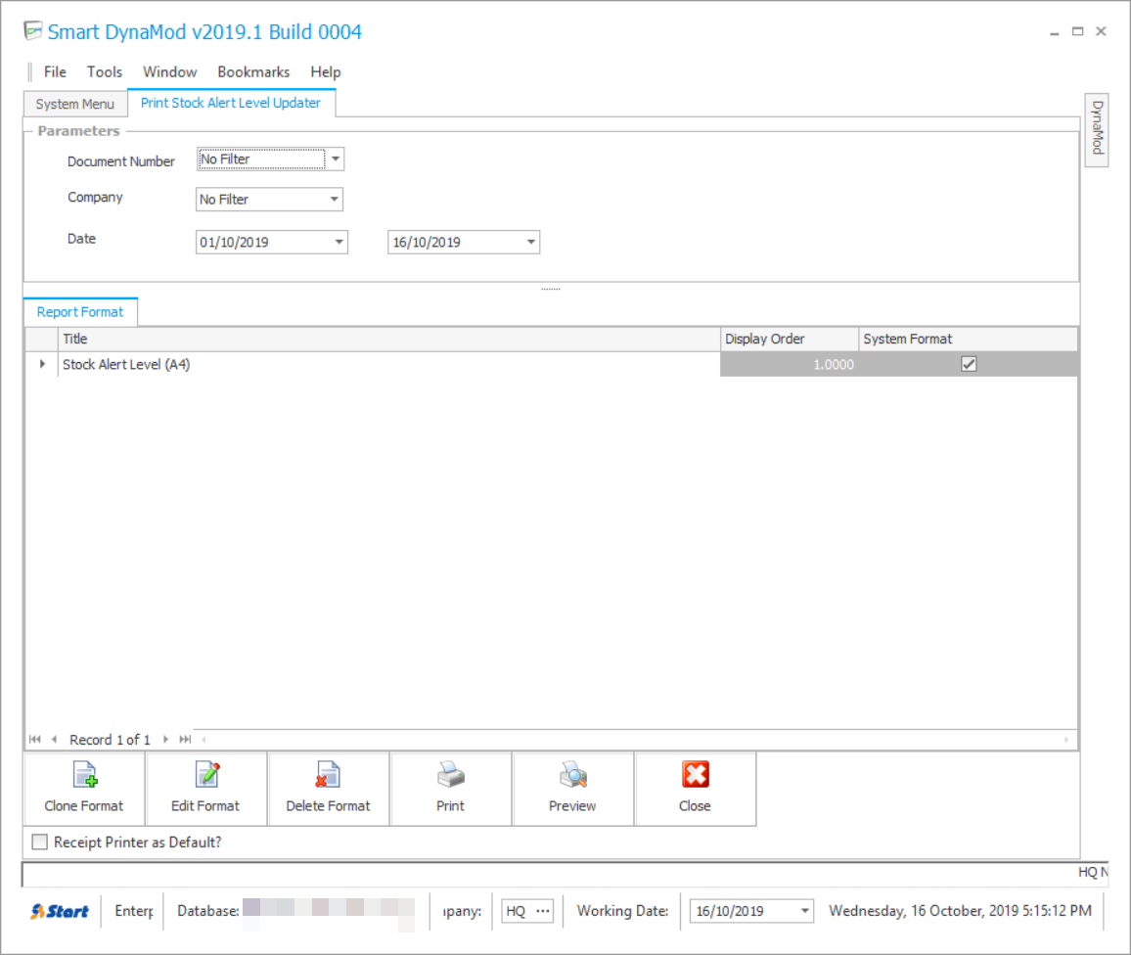This screenshot has width=1131, height=955.
Task: Close the Smart DynaMod window
Action: coord(1101,31)
